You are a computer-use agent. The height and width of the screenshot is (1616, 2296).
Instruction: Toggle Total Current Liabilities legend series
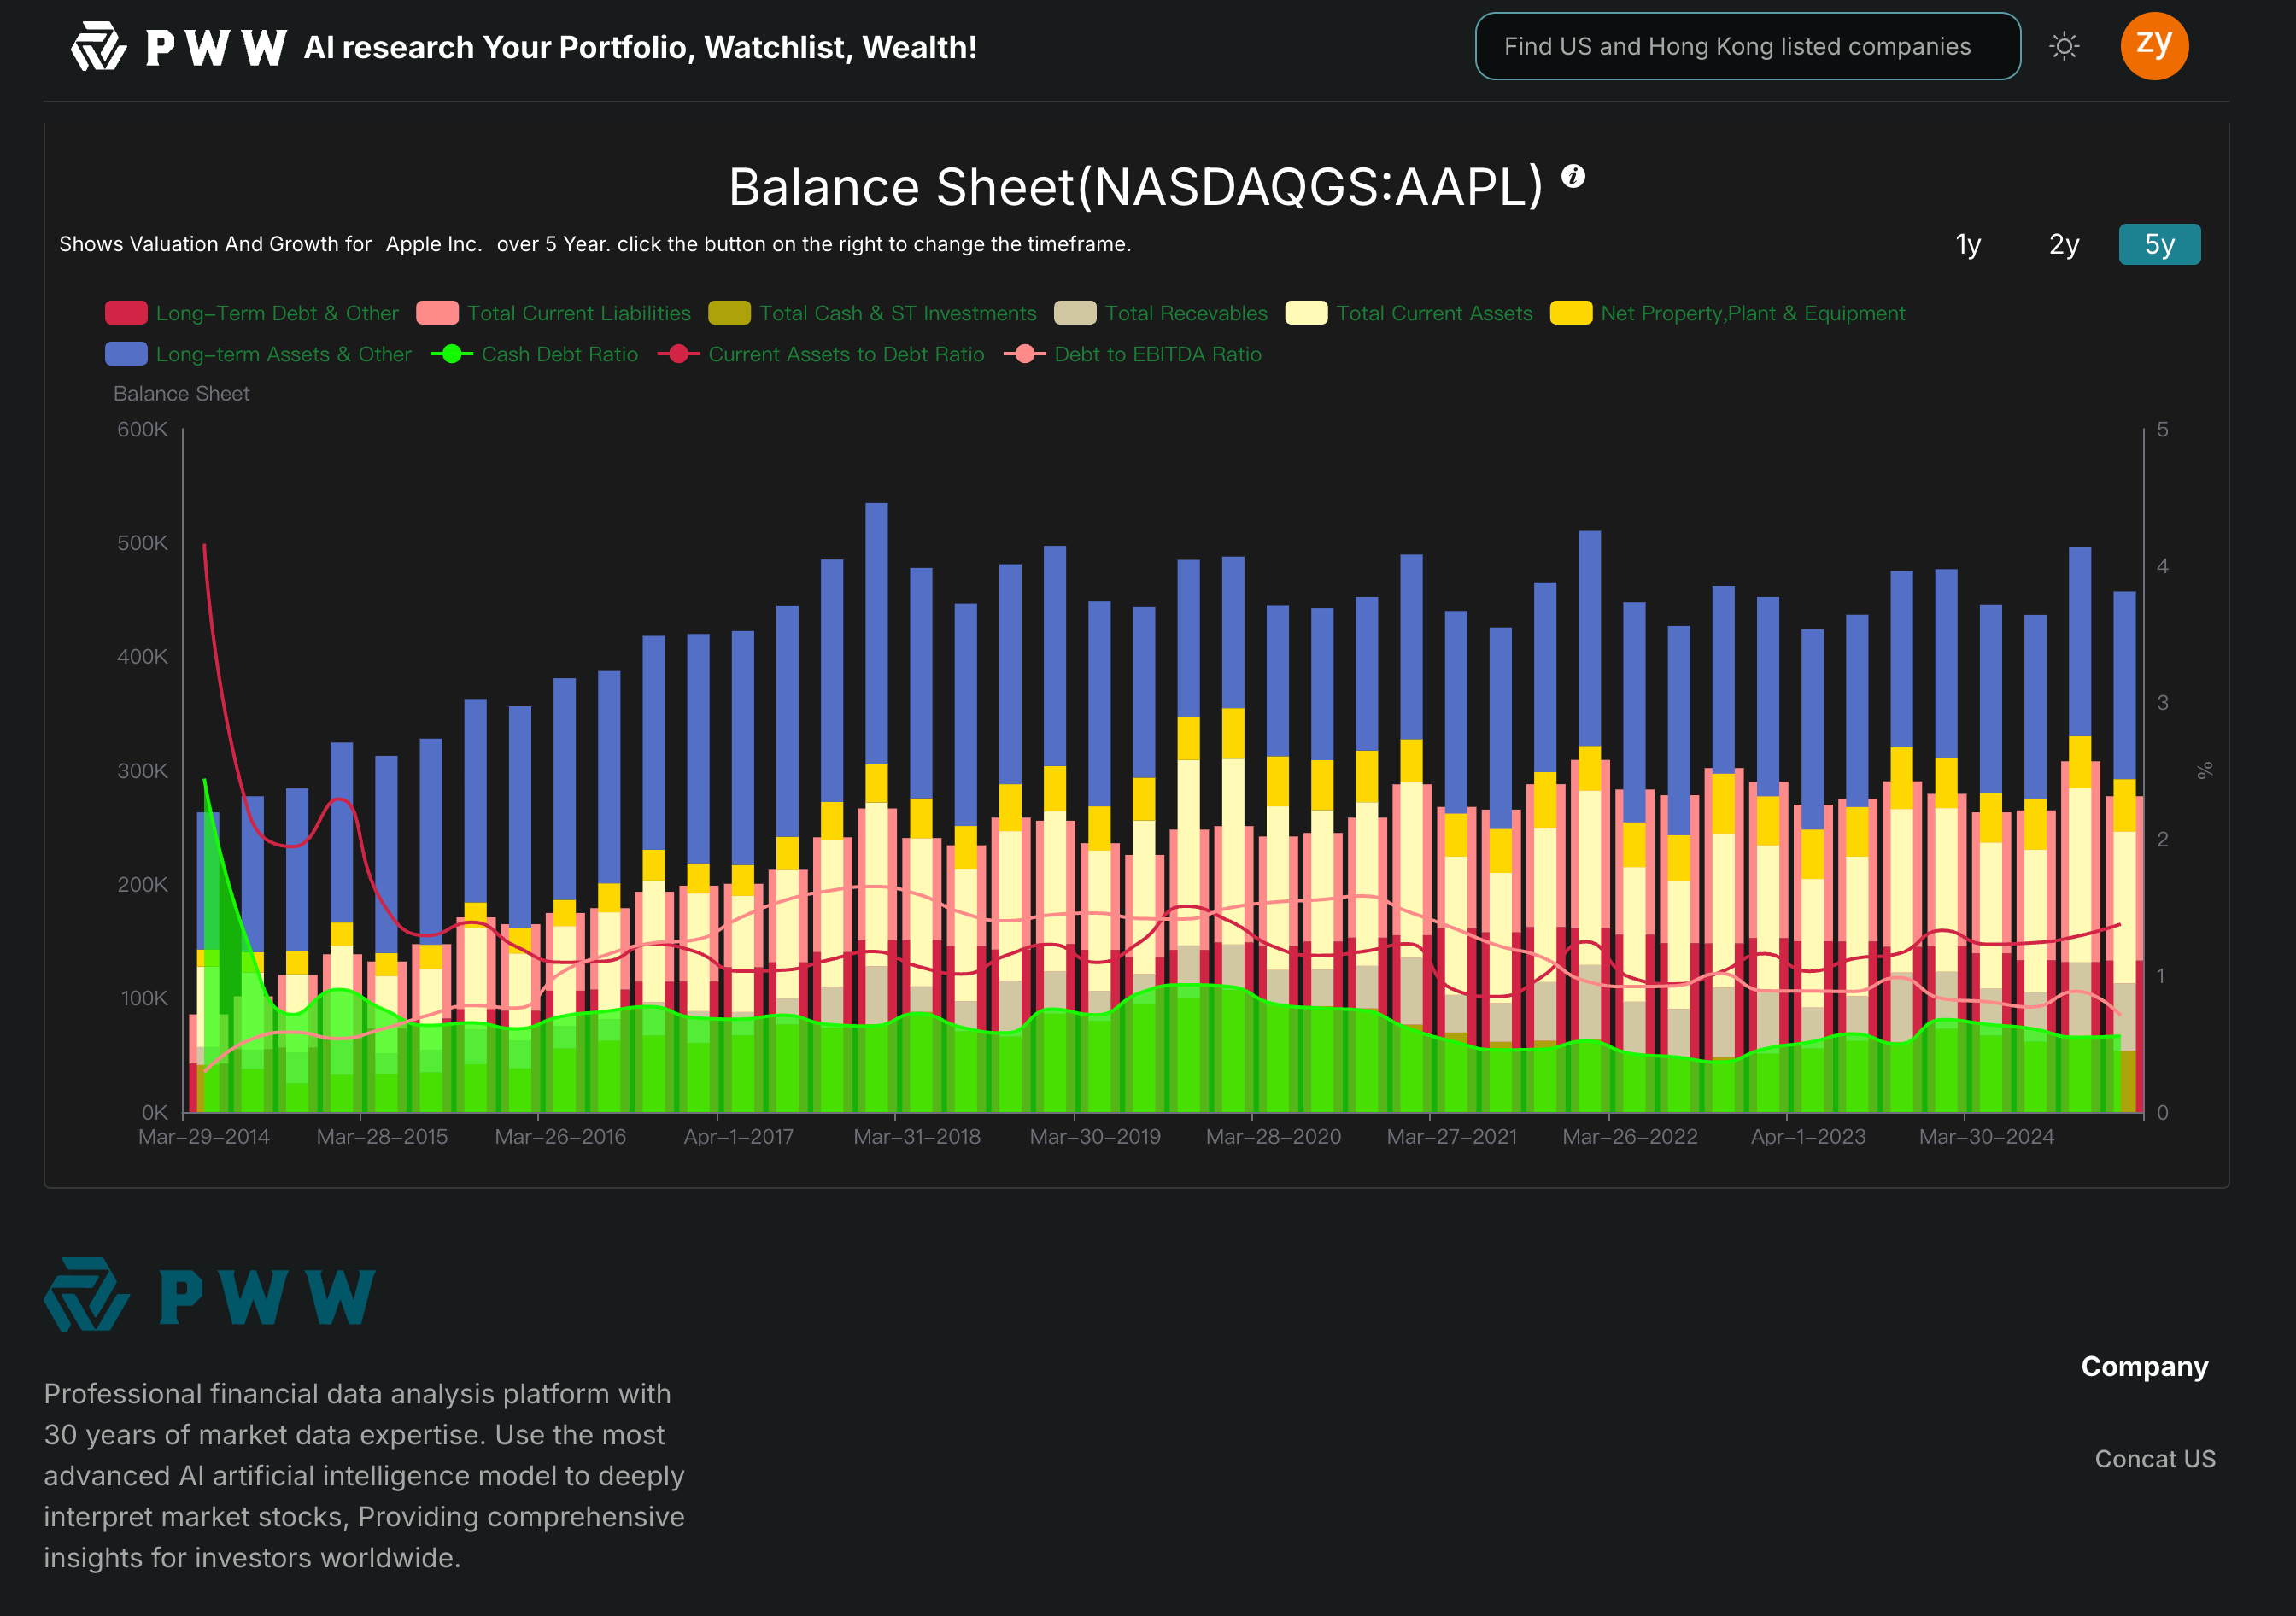pos(554,313)
